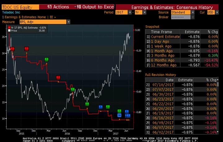Image resolution: width=223 pixels, height=142 pixels.
Task: Open revision dated 06/09/2017
Action: (181, 123)
